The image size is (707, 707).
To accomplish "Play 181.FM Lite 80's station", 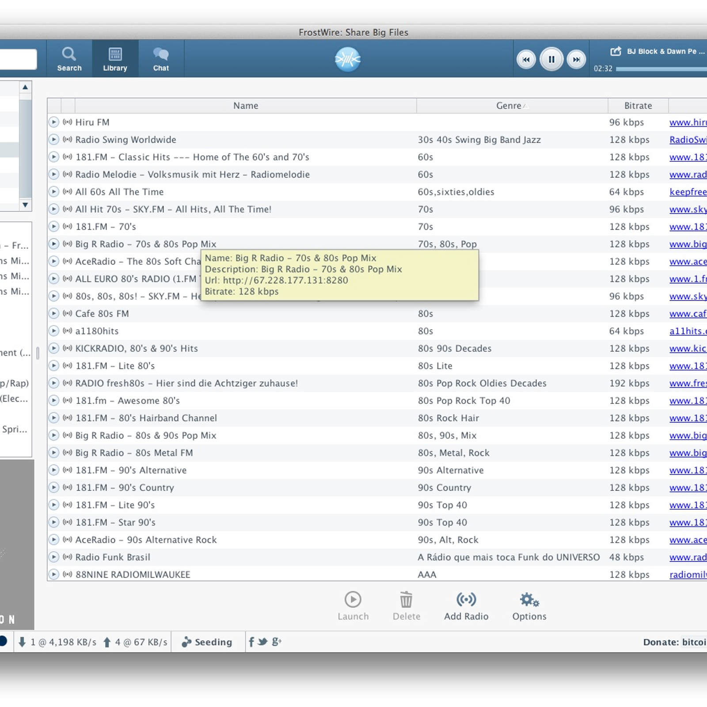I will [x=53, y=366].
